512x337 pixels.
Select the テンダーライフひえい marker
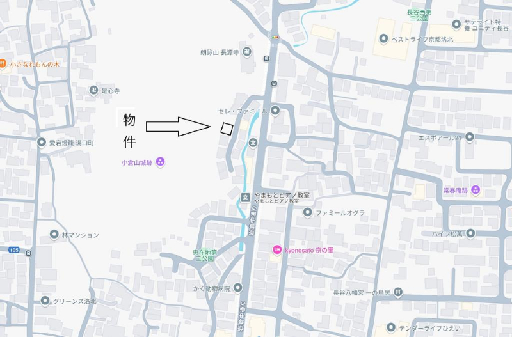[391, 327]
